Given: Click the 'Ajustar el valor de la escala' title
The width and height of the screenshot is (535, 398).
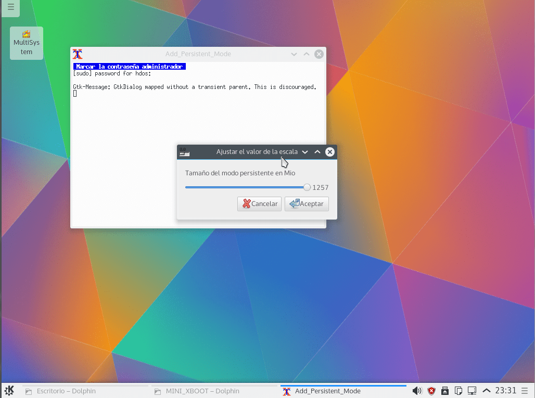Looking at the screenshot, I should [x=257, y=152].
